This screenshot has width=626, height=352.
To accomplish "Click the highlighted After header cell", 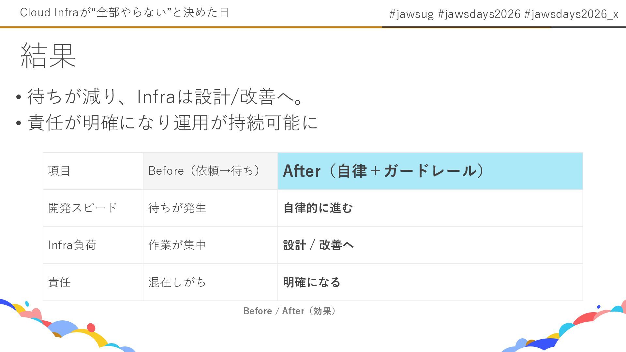I will click(x=383, y=171).
